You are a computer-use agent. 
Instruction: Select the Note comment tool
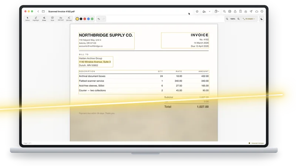point(52,19)
